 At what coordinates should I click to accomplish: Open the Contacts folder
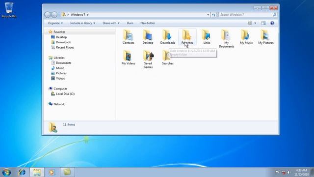tap(129, 37)
